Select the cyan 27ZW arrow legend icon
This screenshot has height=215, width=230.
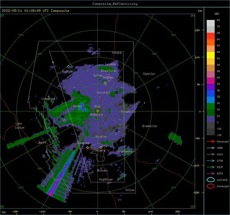[x=211, y=161]
